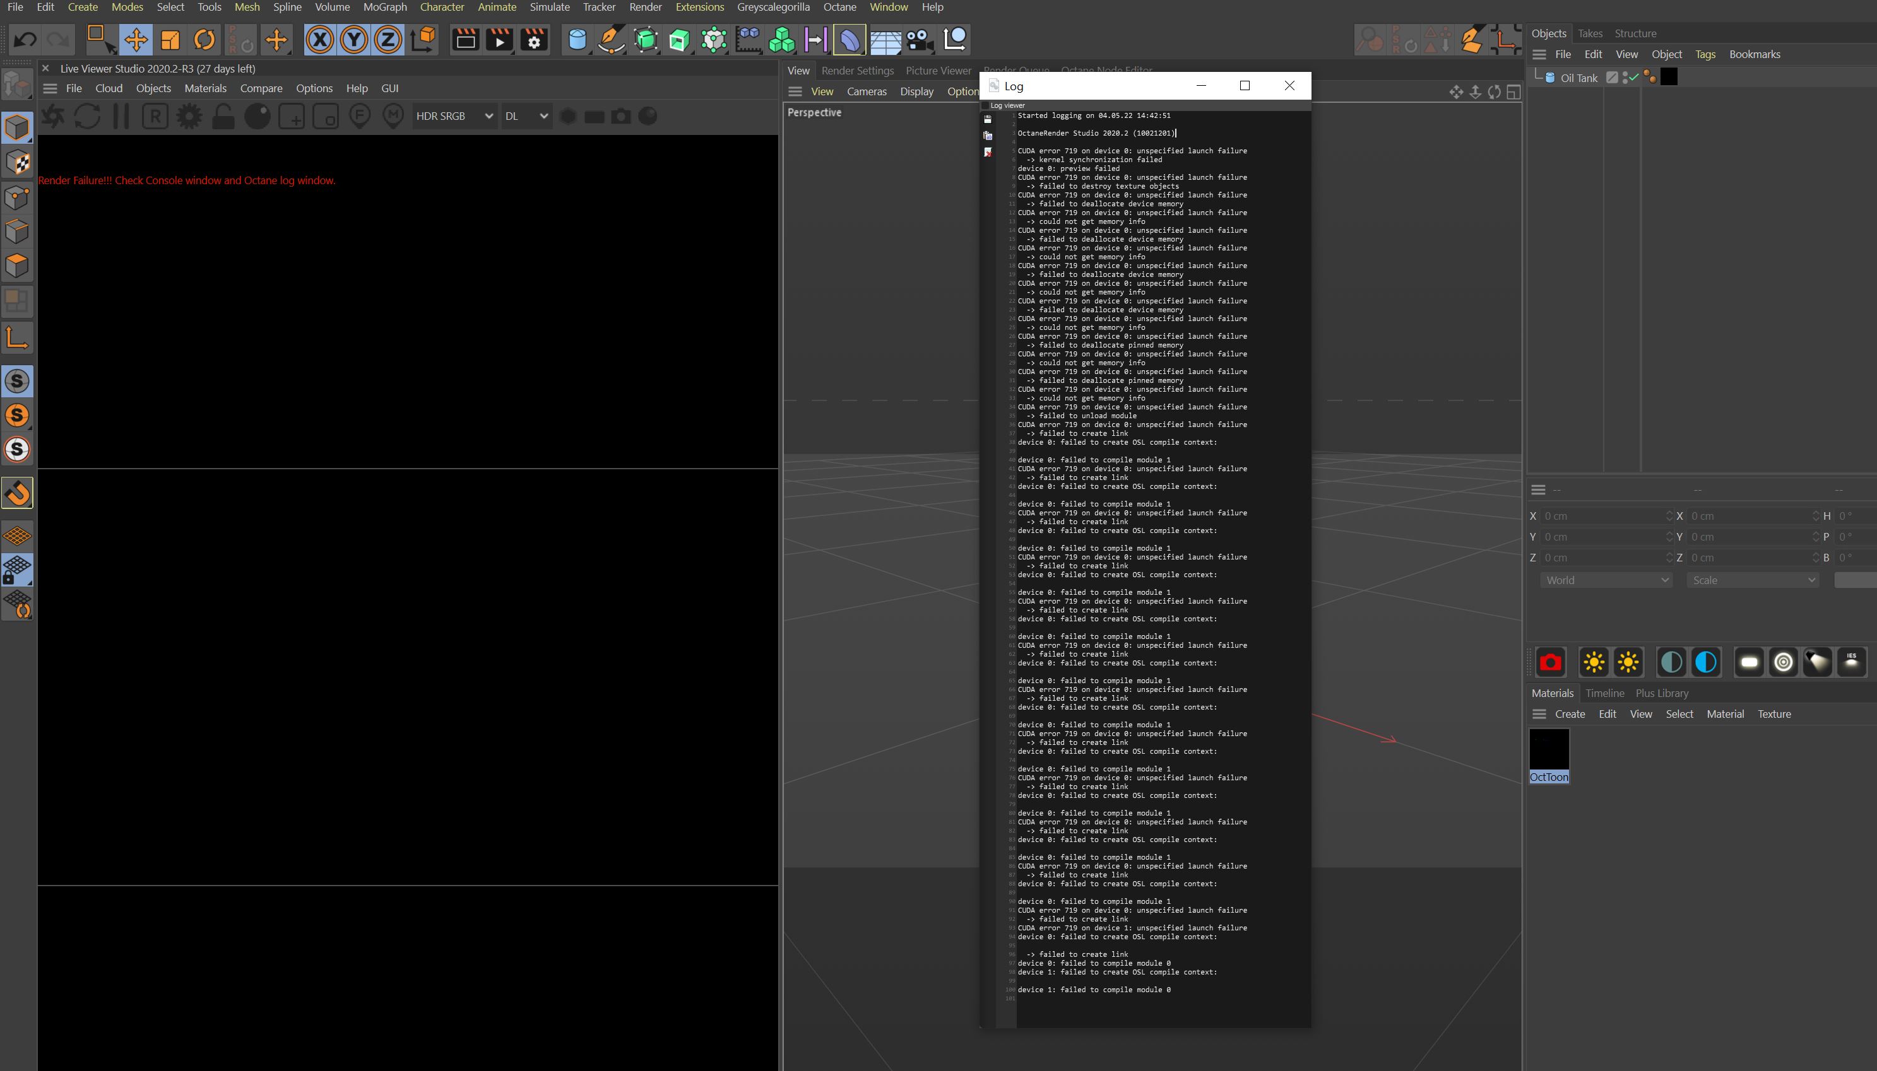Image resolution: width=1877 pixels, height=1071 pixels.
Task: Select the Spline Pen tool
Action: [612, 40]
